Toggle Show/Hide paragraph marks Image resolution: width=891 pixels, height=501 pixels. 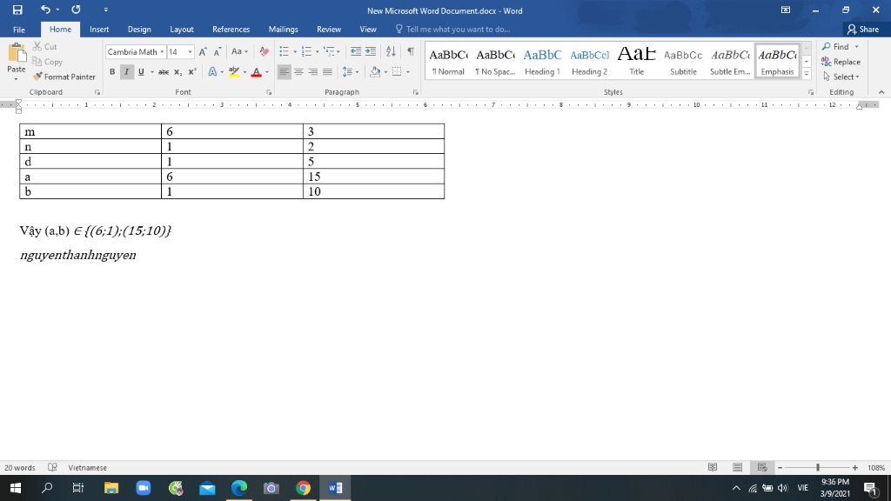(410, 52)
